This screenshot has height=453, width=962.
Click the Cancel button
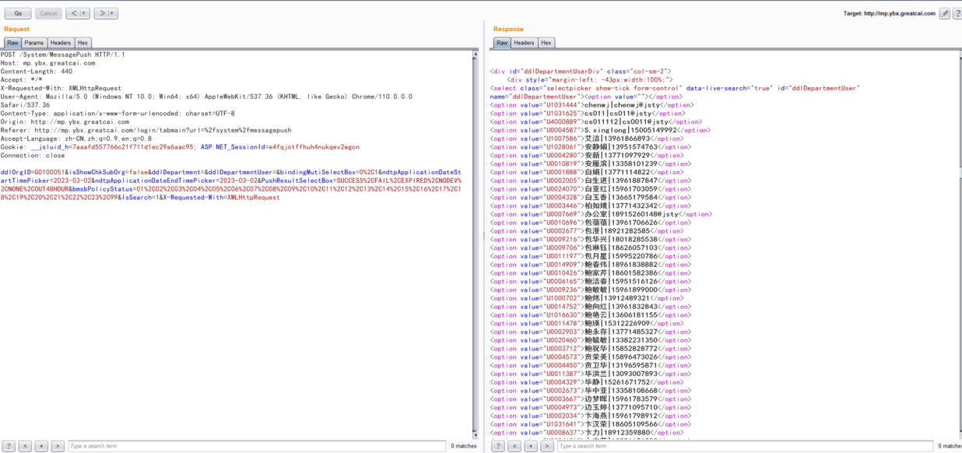tap(48, 13)
